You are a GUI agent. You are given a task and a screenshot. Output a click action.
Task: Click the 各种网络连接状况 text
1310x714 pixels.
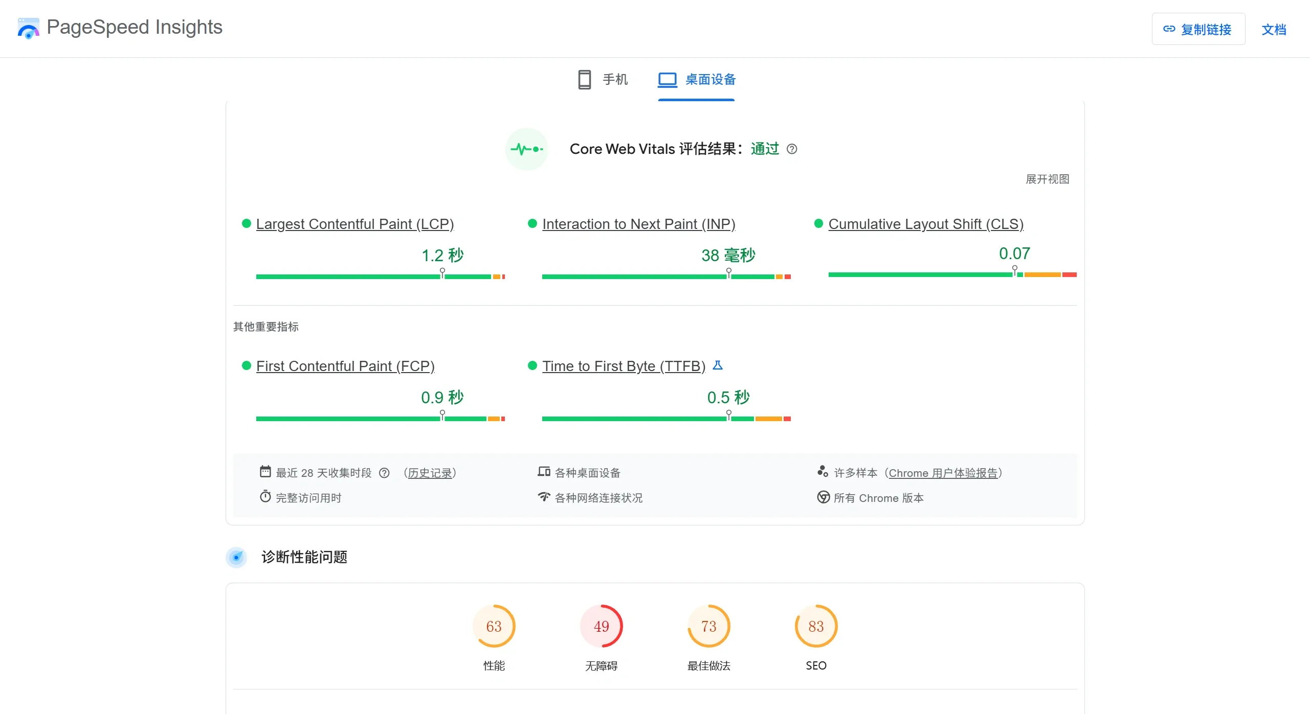598,498
